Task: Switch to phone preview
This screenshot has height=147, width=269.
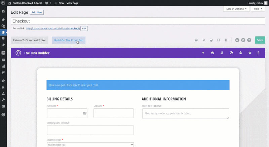Action: pos(226,40)
